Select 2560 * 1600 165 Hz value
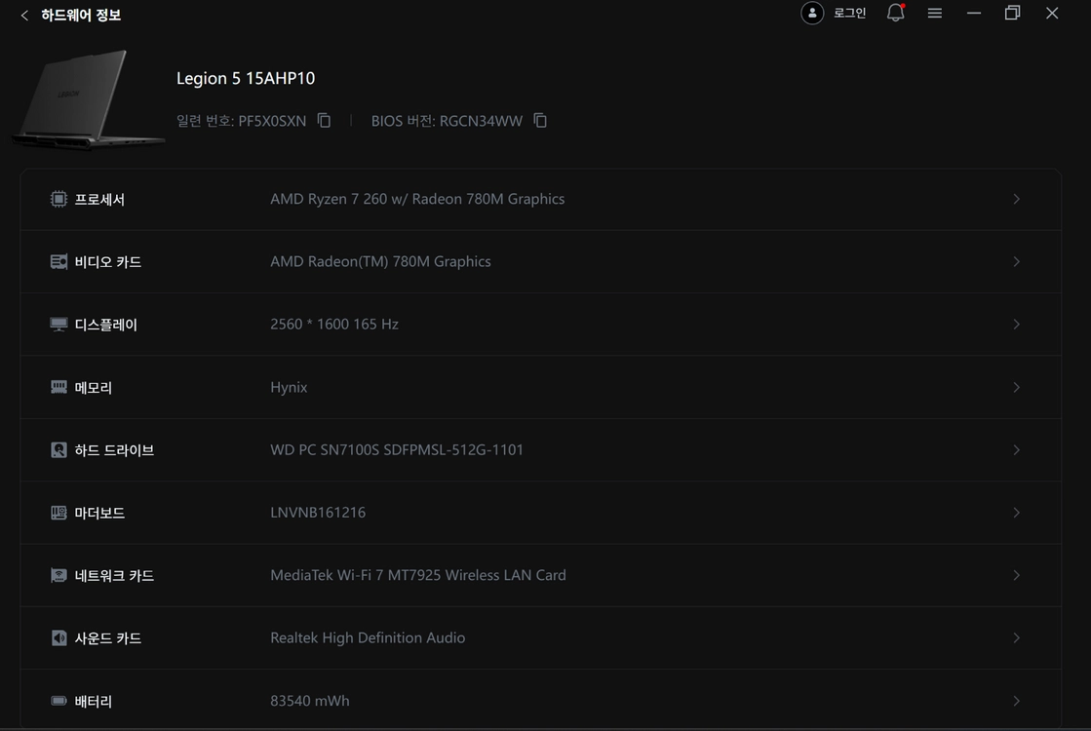 [x=334, y=325]
